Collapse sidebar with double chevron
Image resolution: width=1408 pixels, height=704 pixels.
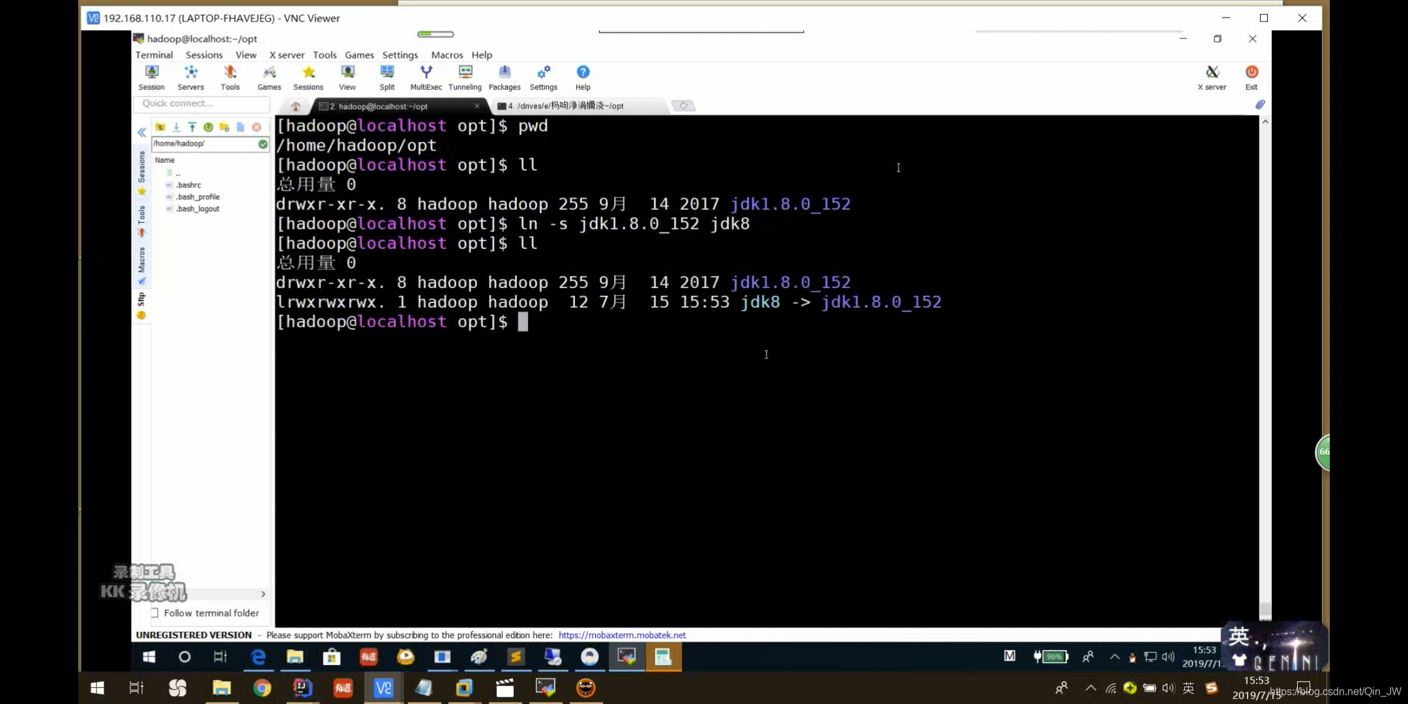(141, 132)
